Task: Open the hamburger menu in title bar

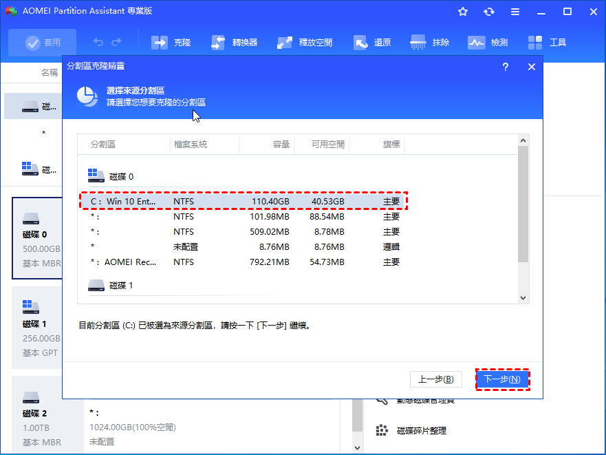Action: coord(515,12)
